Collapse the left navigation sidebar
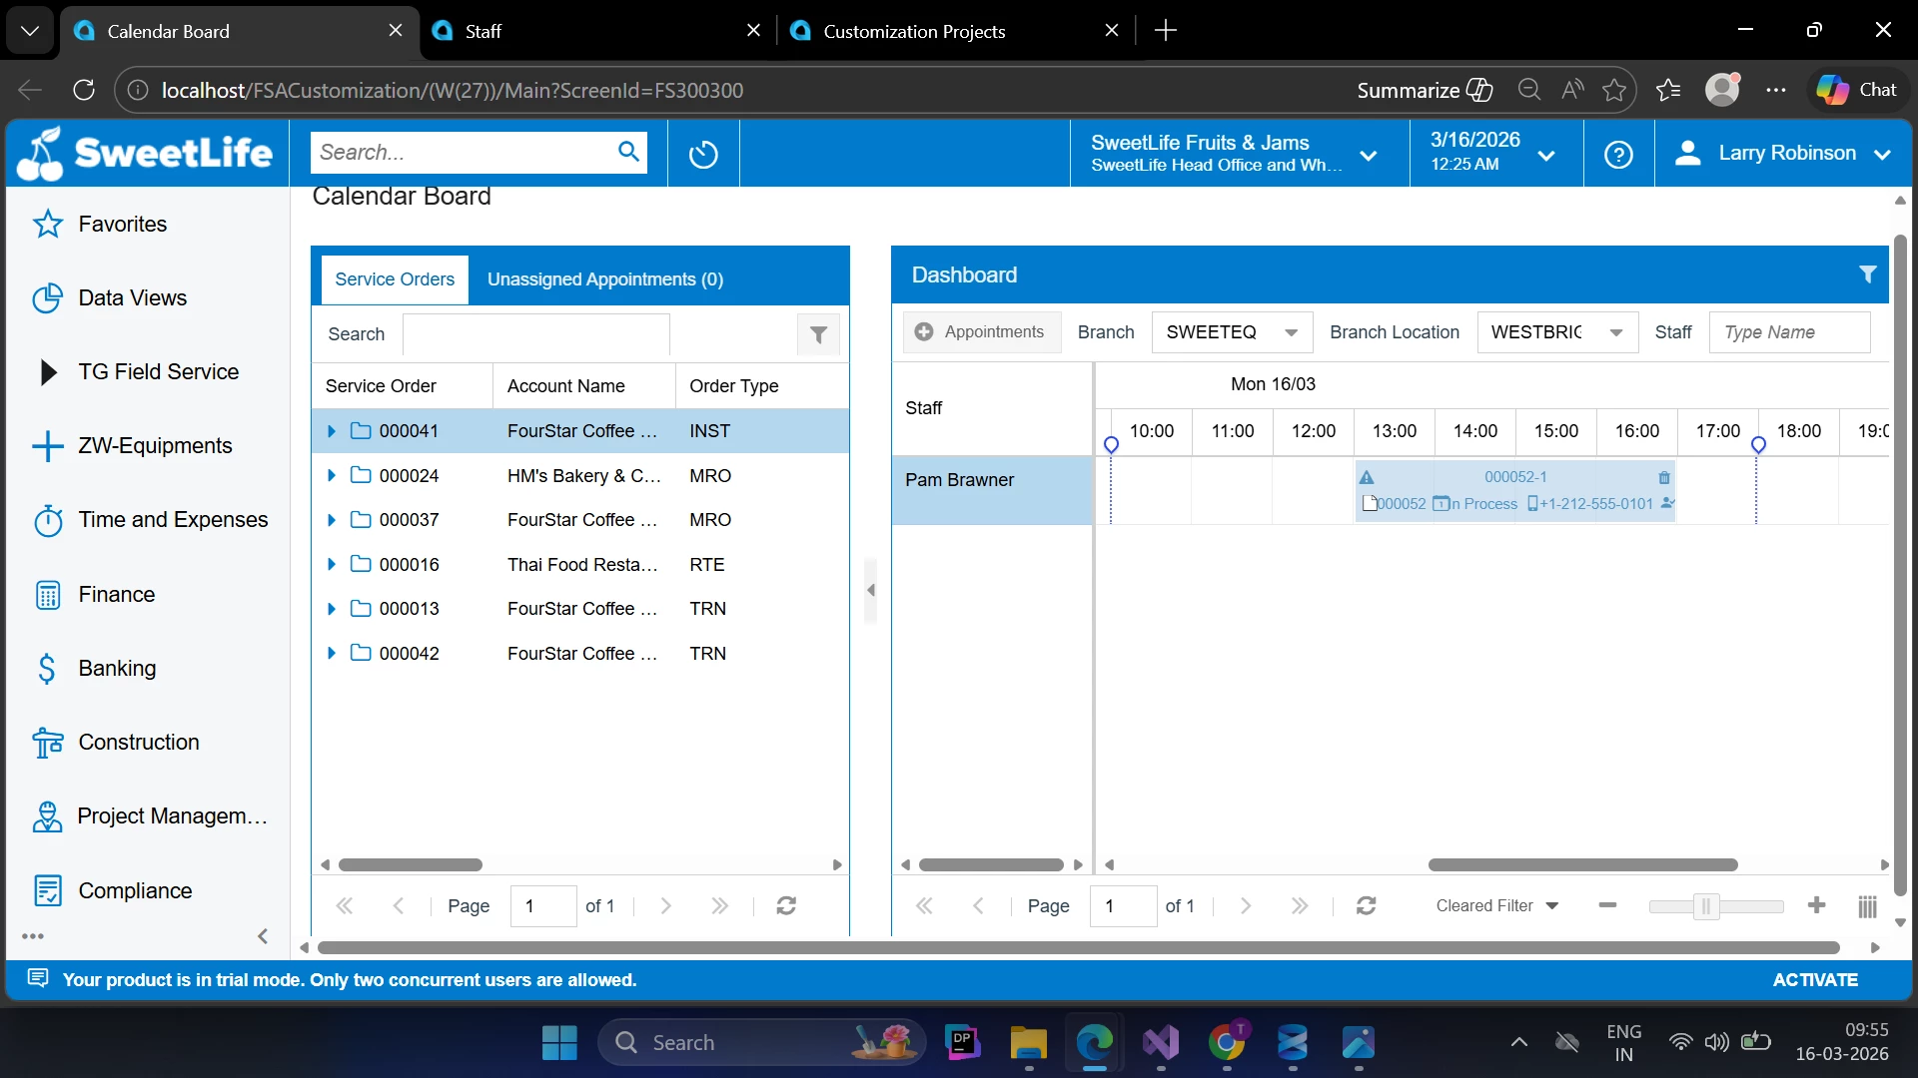This screenshot has width=1918, height=1078. point(263,936)
